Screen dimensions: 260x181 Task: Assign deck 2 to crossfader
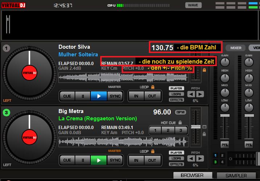coord(222,156)
